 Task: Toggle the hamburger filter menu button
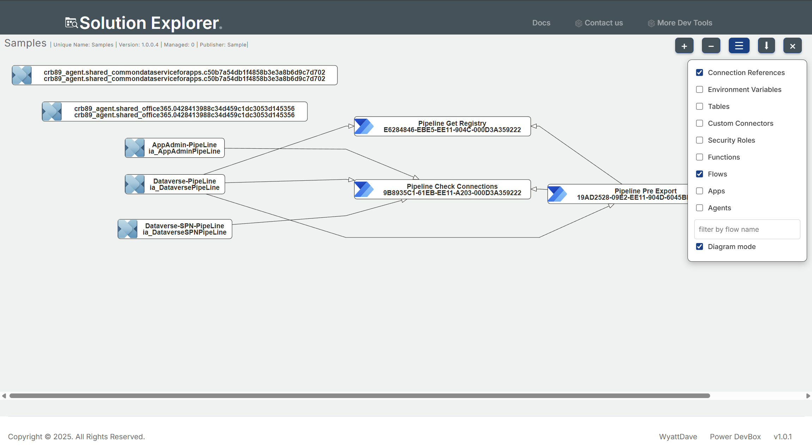pos(739,46)
